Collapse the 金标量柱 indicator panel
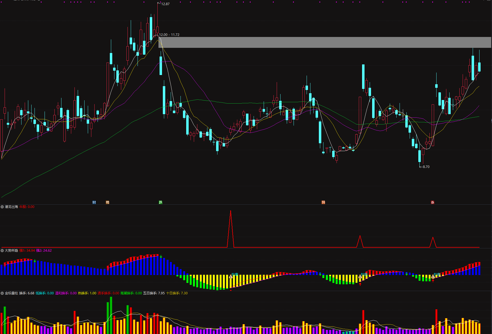The image size is (492, 334). coord(2,293)
